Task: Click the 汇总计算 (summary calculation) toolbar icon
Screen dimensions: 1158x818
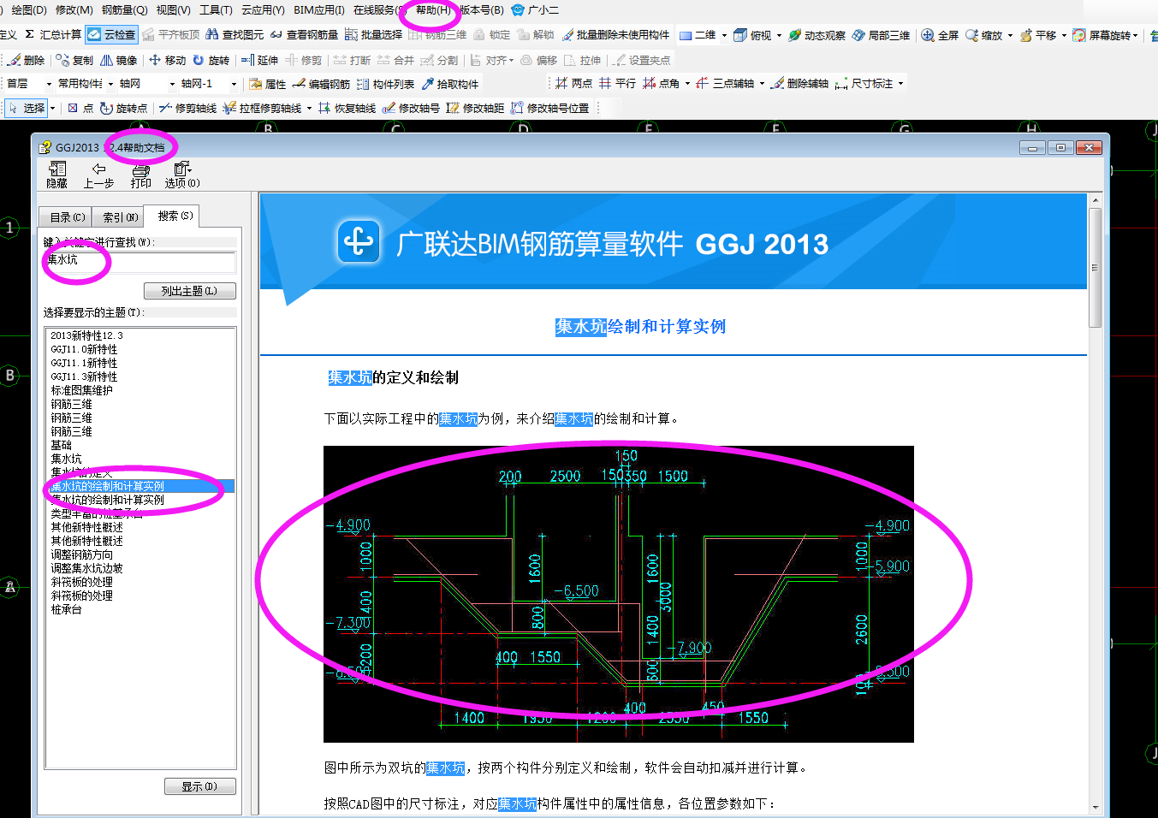Action: point(53,35)
